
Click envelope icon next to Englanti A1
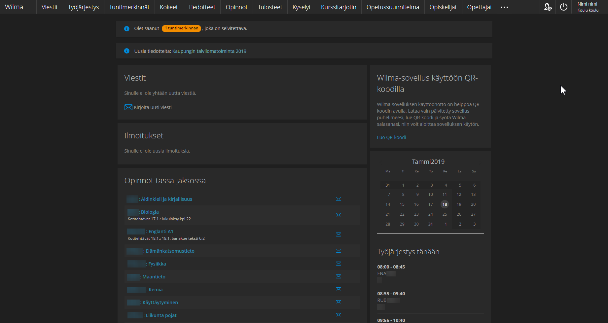[x=339, y=234]
